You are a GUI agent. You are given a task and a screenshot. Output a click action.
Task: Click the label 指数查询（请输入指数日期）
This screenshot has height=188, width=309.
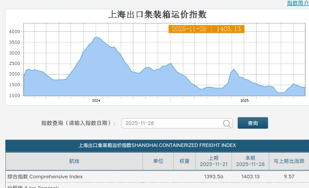(79, 123)
